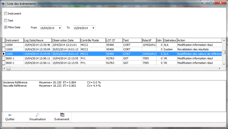Screen dimensions: 228x129
Task: Sort by Instrument column header
Action: click(x=14, y=40)
